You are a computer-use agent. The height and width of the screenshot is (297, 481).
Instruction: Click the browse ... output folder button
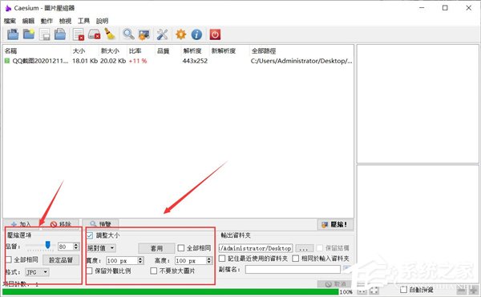304,248
